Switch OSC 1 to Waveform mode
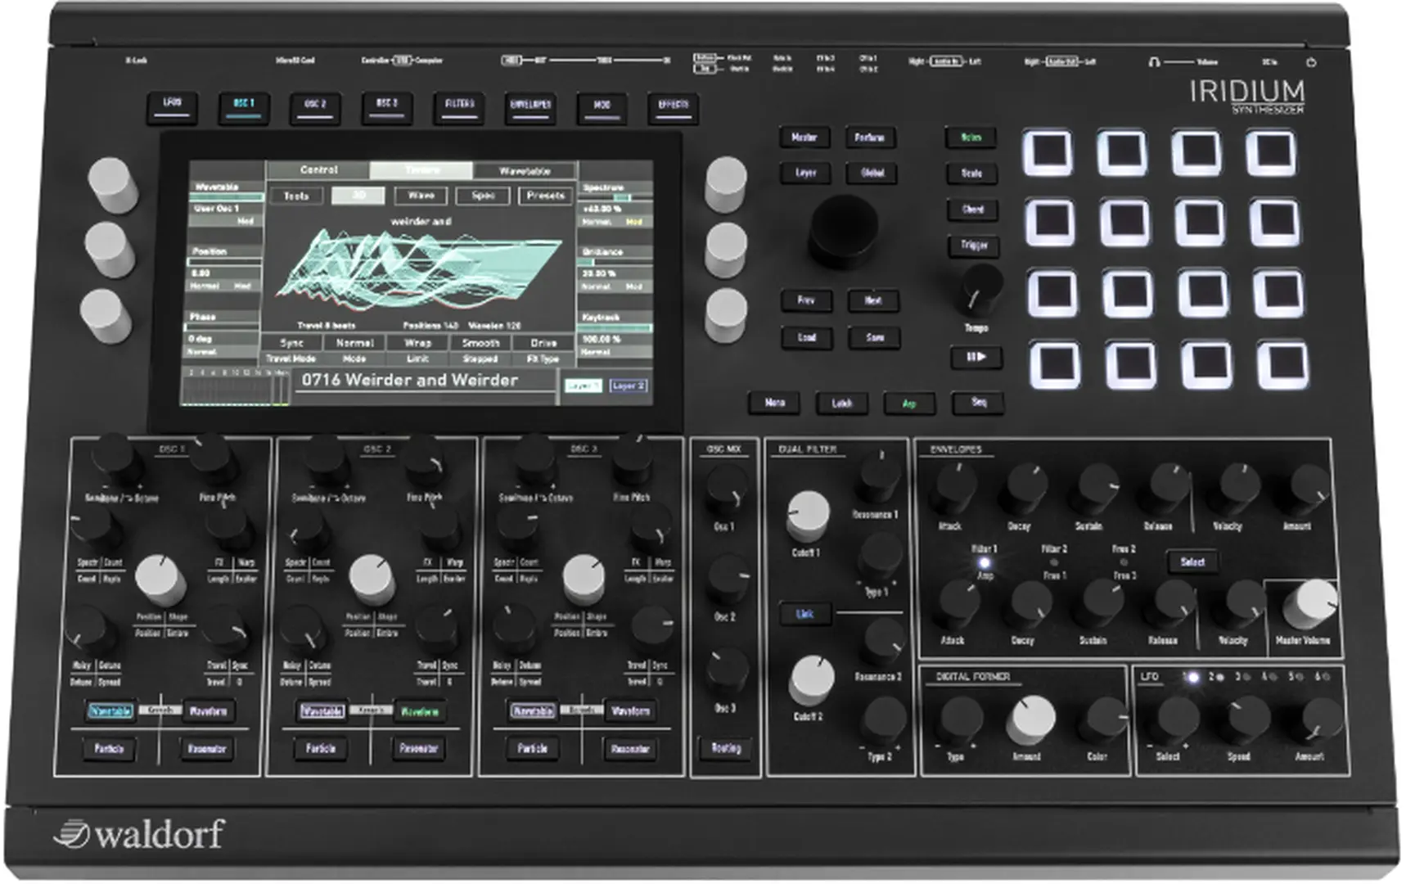This screenshot has width=1406, height=884. [210, 711]
